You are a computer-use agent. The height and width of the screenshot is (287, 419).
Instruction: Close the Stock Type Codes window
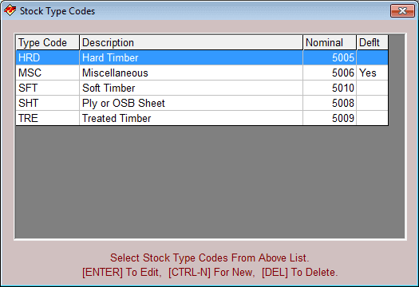tap(402, 10)
